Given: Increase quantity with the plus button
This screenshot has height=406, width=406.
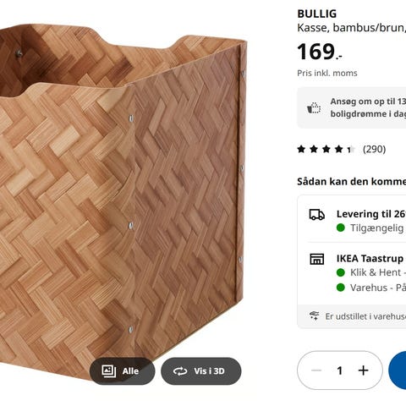Looking at the screenshot, I should tap(363, 370).
